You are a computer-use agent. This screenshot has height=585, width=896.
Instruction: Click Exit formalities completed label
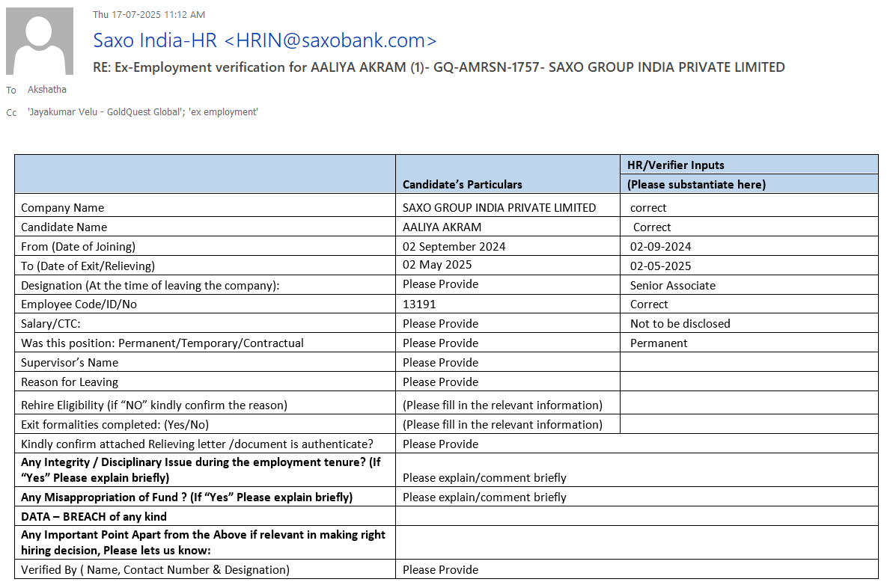[x=115, y=425]
